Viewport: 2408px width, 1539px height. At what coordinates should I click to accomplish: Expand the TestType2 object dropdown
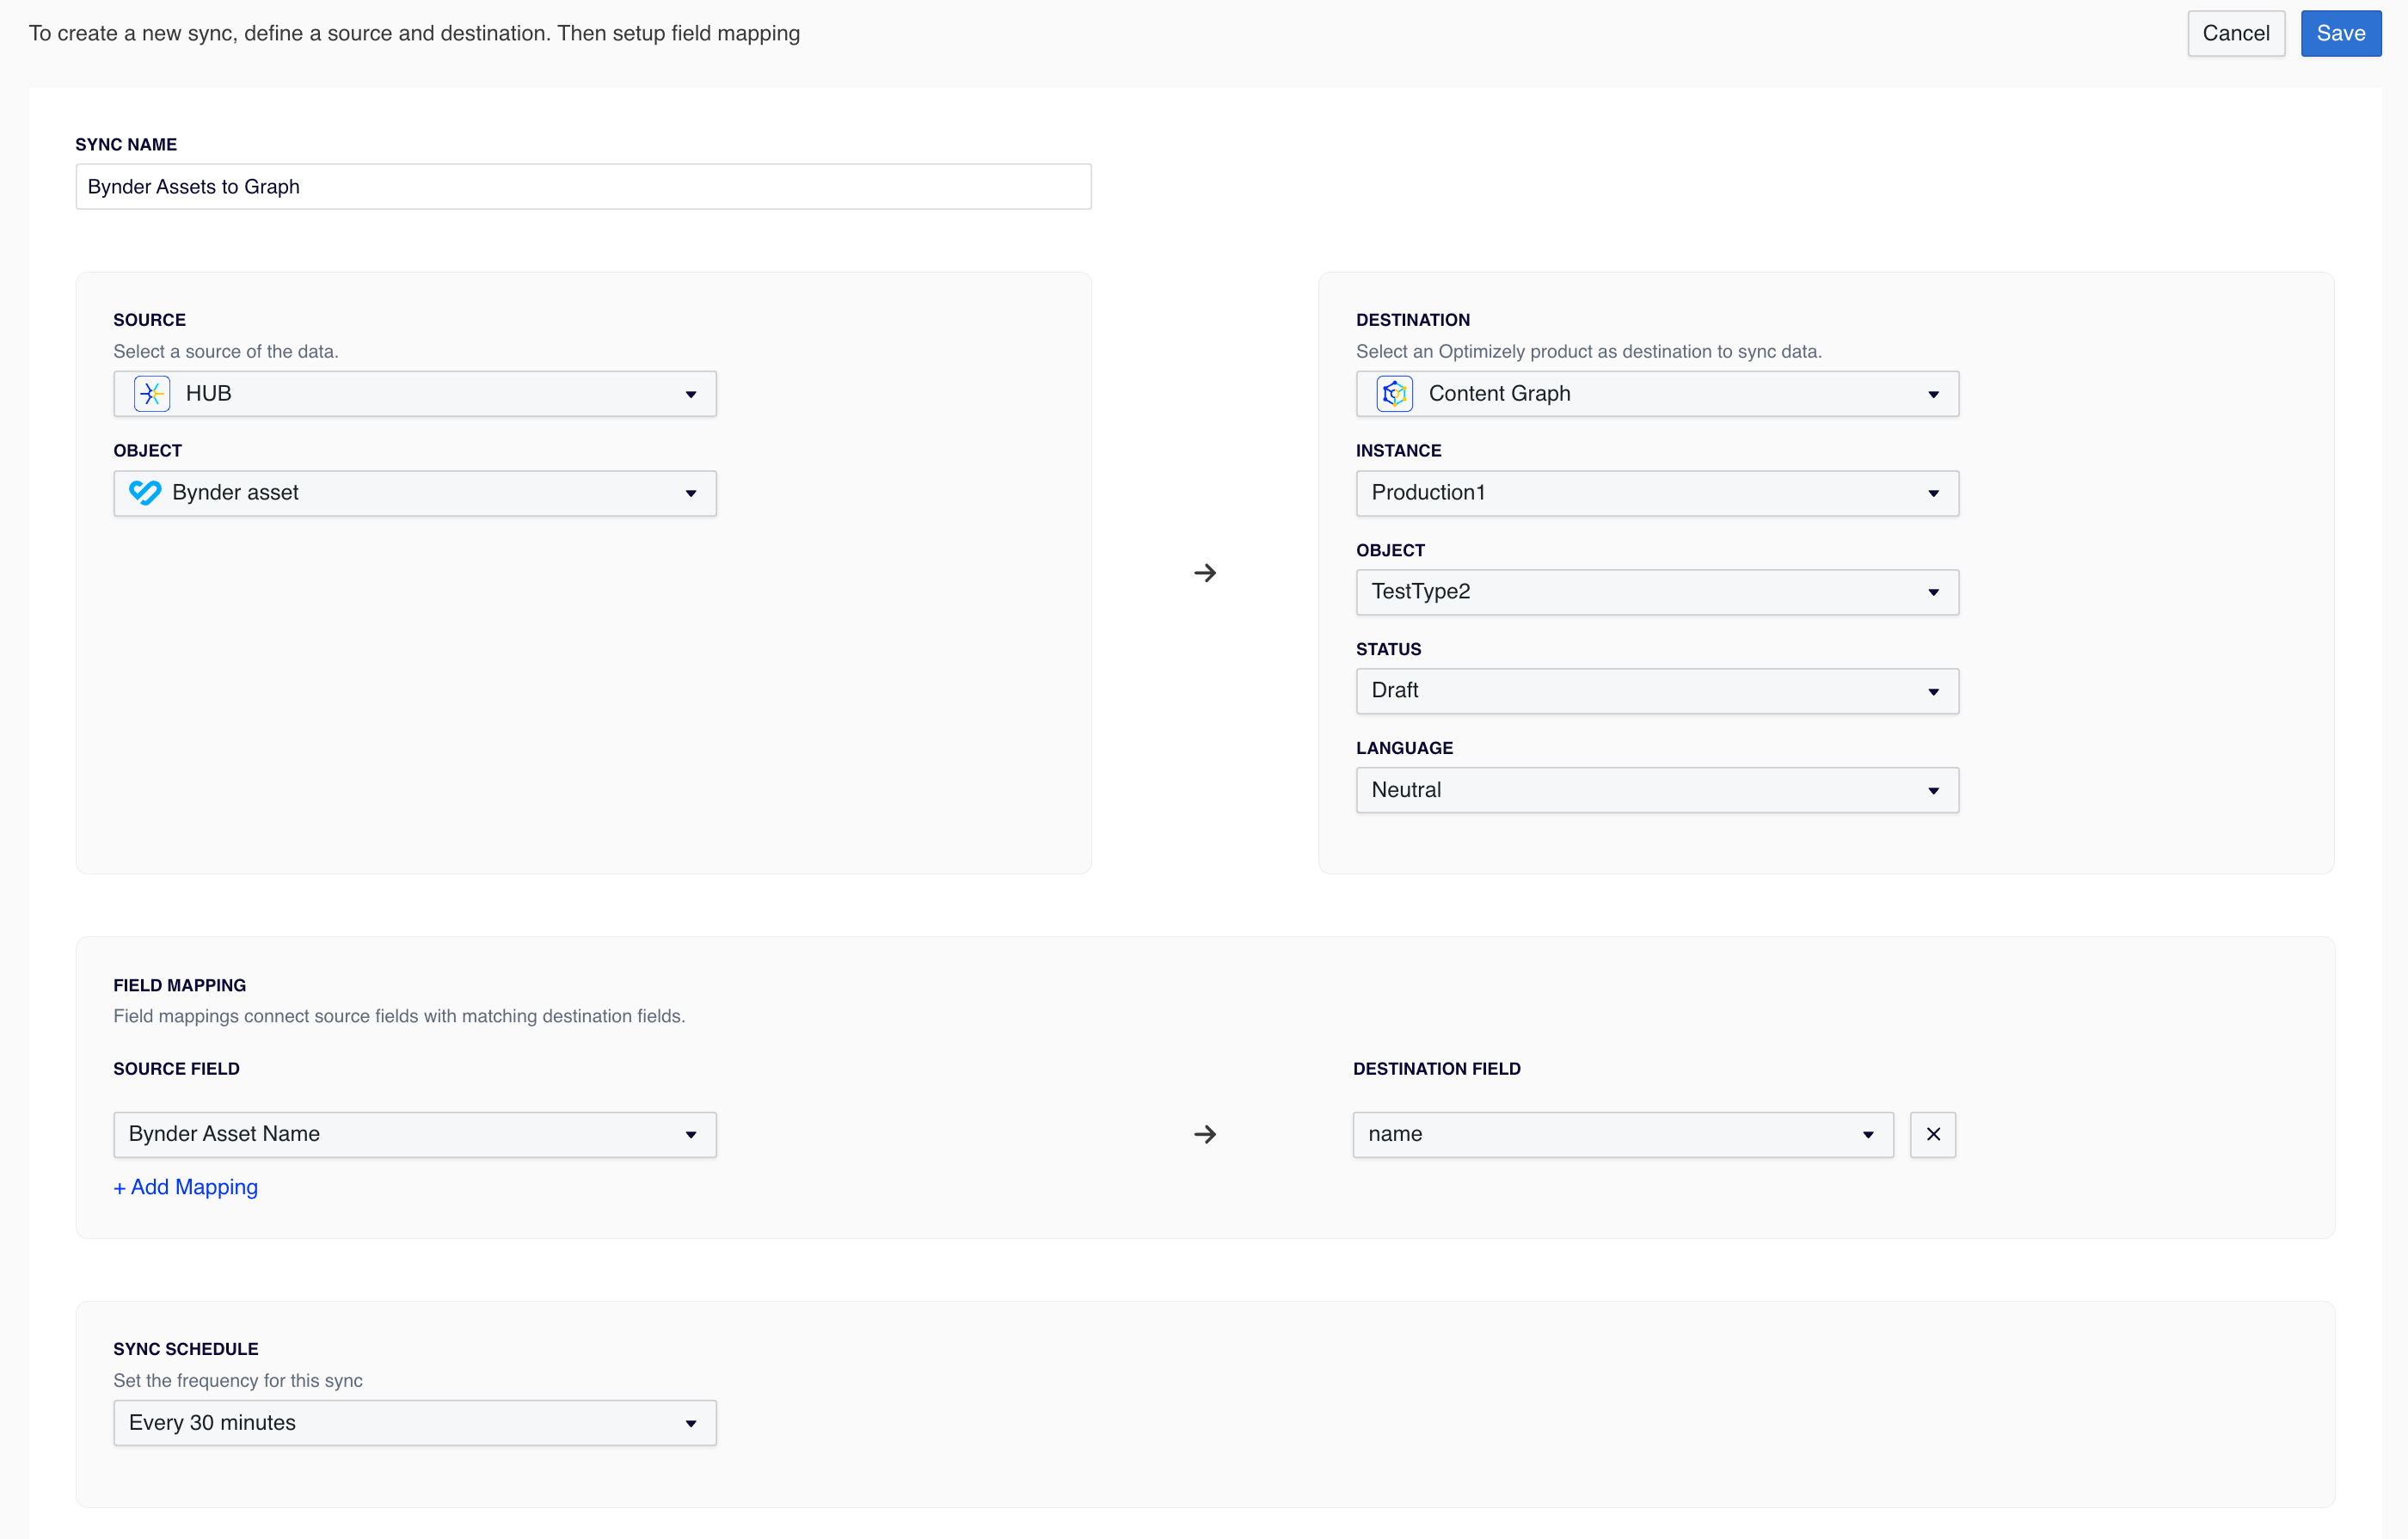(x=1656, y=592)
